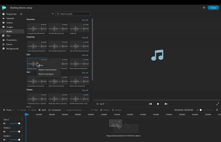
Task: Expand the 16:9 aspect ratio dropdown
Action: [x=107, y=104]
